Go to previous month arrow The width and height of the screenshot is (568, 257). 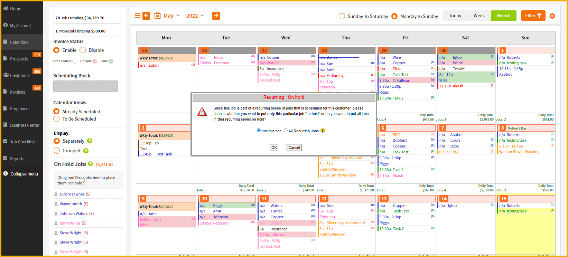(146, 16)
